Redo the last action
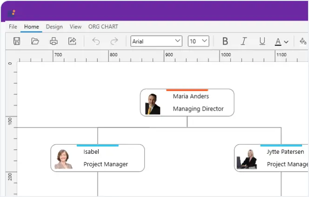Image resolution: width=309 pixels, height=197 pixels. click(114, 41)
